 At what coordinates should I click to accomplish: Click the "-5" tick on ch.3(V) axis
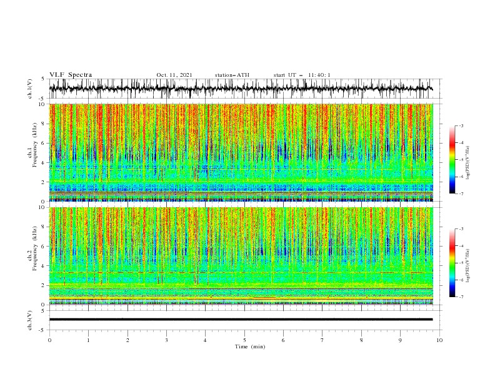[42, 330]
